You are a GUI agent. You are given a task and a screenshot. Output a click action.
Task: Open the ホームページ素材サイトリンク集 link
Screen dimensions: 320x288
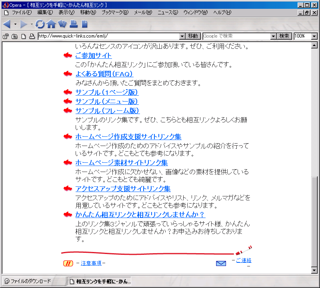(x=122, y=163)
